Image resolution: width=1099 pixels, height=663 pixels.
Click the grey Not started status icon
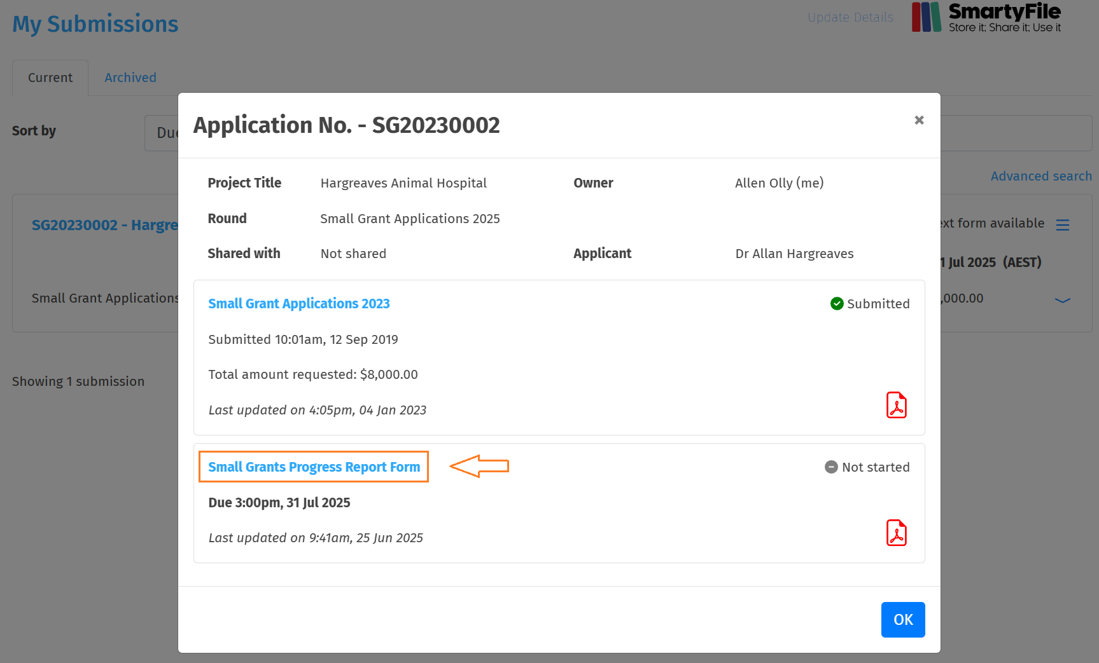coord(831,467)
